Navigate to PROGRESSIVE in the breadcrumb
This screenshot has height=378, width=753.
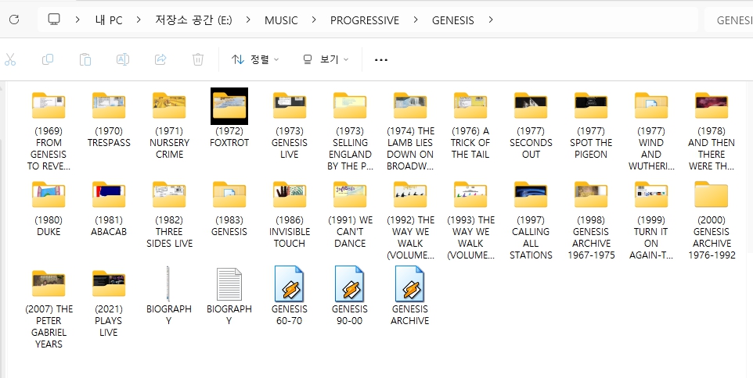point(364,20)
